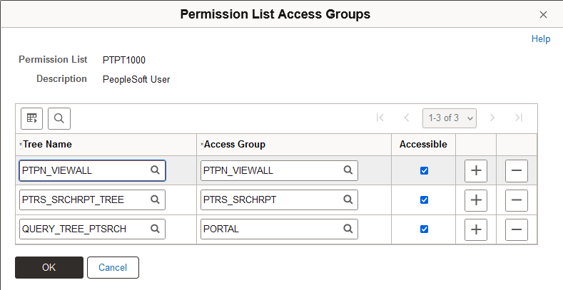This screenshot has width=563, height=290.
Task: Uncheck Accessible for PTPN_VIEWALL row
Action: 425,171
